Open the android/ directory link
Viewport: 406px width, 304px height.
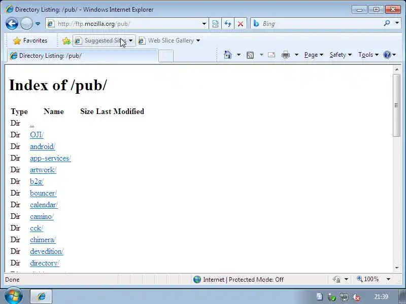point(43,146)
